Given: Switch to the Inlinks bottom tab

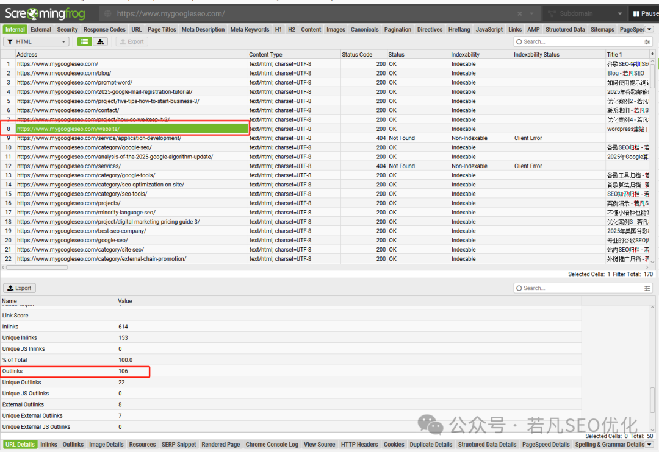Looking at the screenshot, I should [49, 445].
